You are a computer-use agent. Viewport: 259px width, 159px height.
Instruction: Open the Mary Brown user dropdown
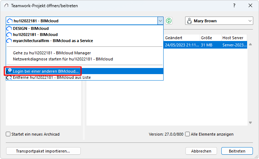[250, 21]
